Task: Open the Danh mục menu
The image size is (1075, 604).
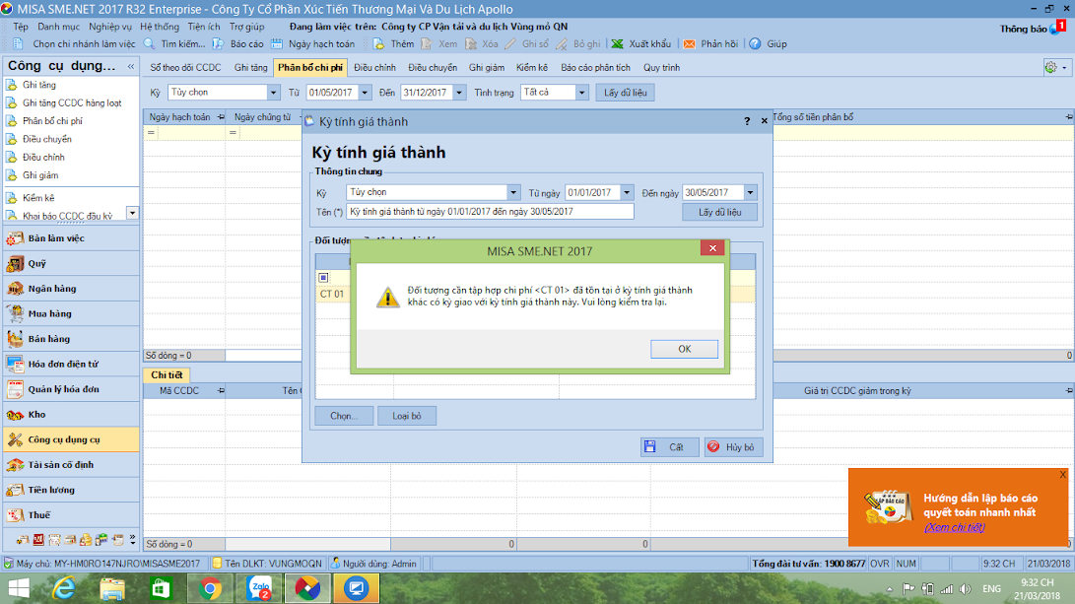Action: pyautogui.click(x=58, y=27)
